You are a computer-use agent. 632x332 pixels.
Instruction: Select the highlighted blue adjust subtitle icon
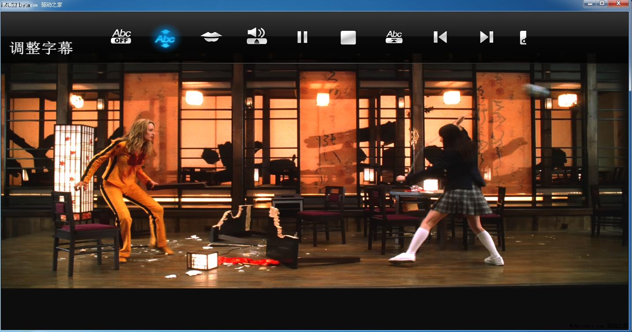pyautogui.click(x=165, y=38)
